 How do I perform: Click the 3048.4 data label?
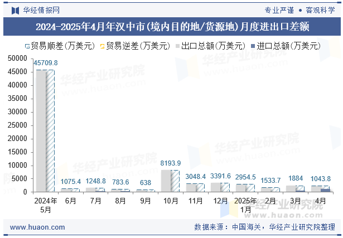(x=196, y=177)
